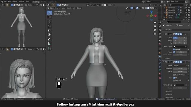Disable Torus in renders via camera icon
The height and width of the screenshot is (107, 191).
click(x=189, y=18)
